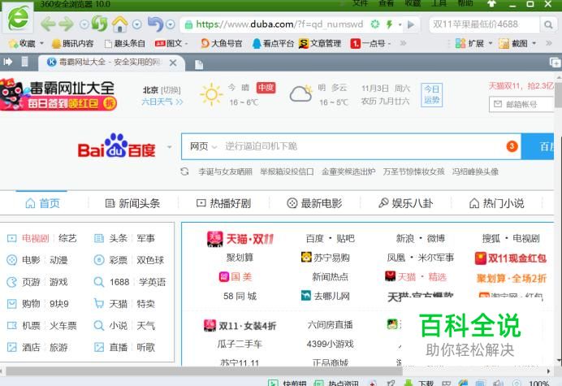The width and height of the screenshot is (562, 386).
Task: Click the 今日运势 button
Action: pos(431,95)
